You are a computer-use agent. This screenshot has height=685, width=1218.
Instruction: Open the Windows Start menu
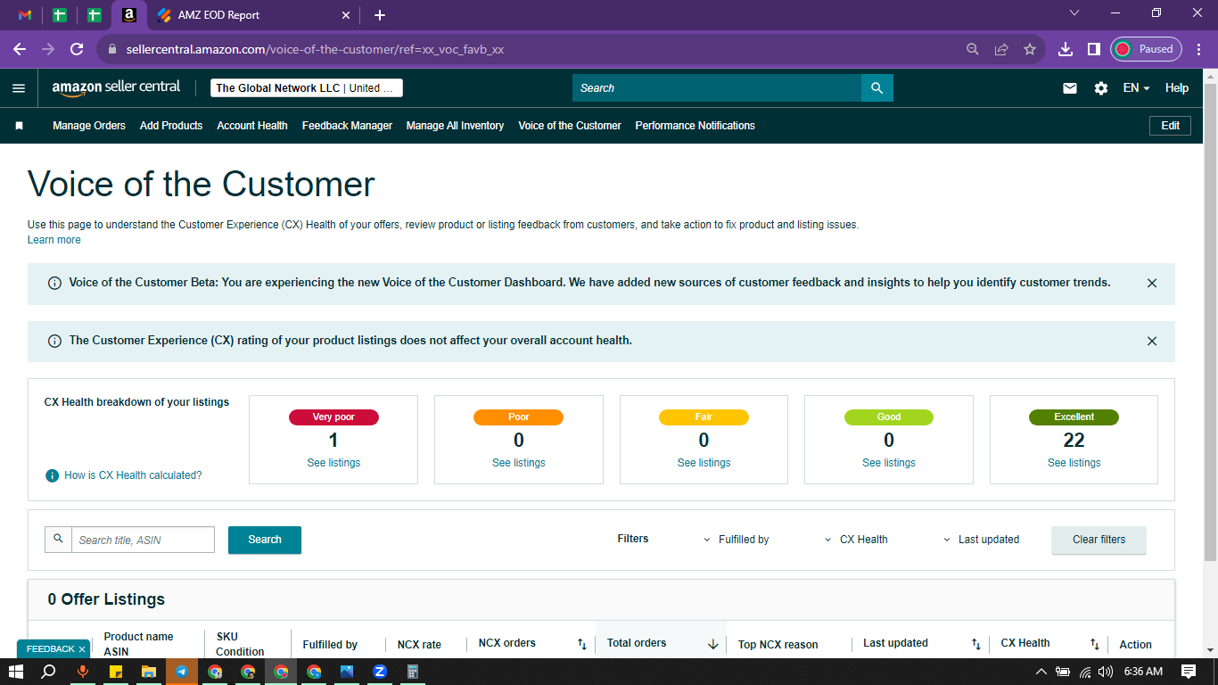pyautogui.click(x=16, y=672)
